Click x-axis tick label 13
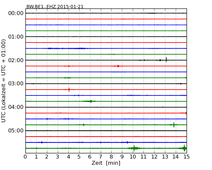Image resolution: width=212 pixels, height=170 pixels. point(165,157)
